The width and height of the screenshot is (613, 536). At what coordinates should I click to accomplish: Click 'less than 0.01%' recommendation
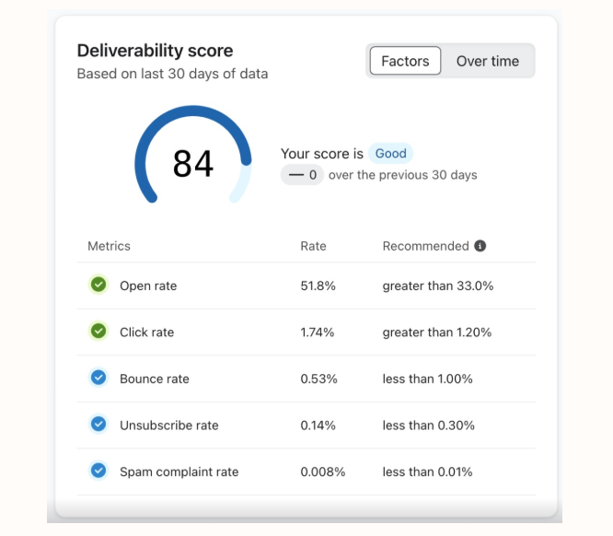point(427,472)
